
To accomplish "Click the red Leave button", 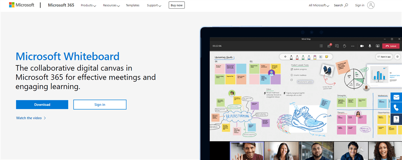I will pyautogui.click(x=391, y=46).
